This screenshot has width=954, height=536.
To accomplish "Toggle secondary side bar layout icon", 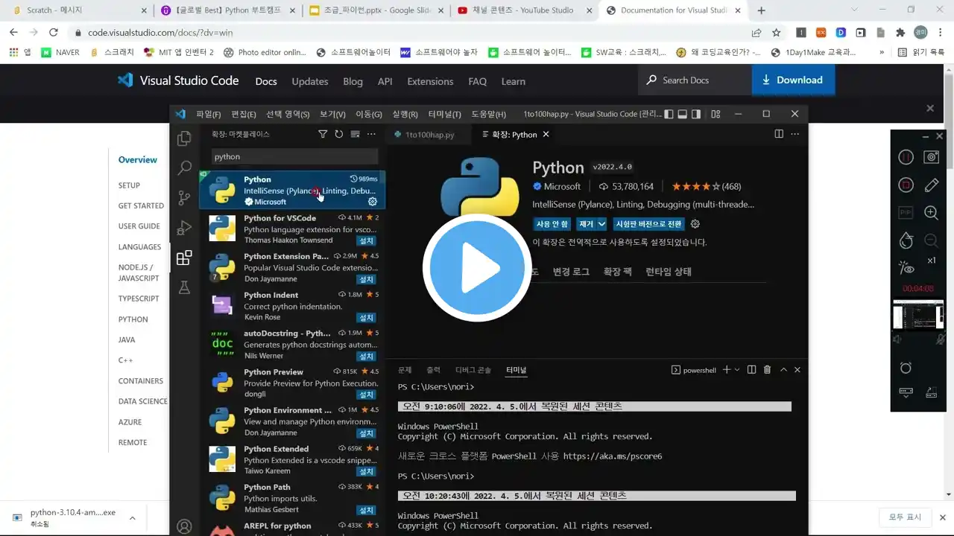I will pos(696,114).
